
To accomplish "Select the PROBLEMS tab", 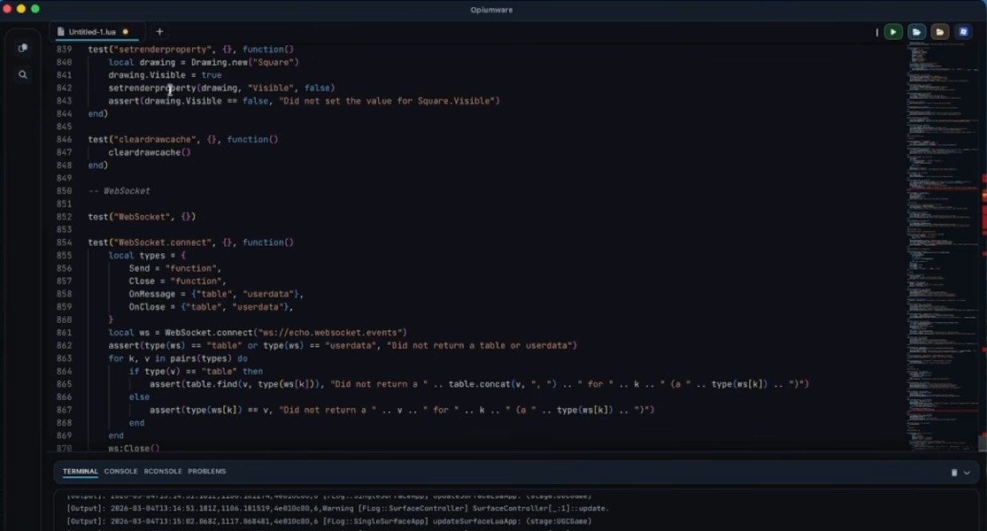I will click(206, 471).
